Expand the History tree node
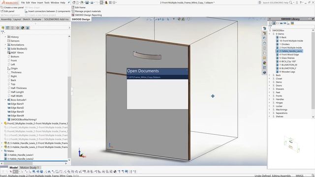 [5, 37]
